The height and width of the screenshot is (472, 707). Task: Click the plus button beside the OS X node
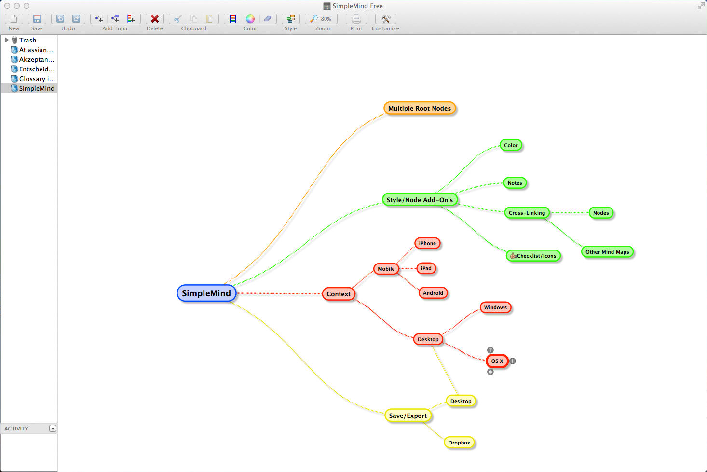click(512, 361)
